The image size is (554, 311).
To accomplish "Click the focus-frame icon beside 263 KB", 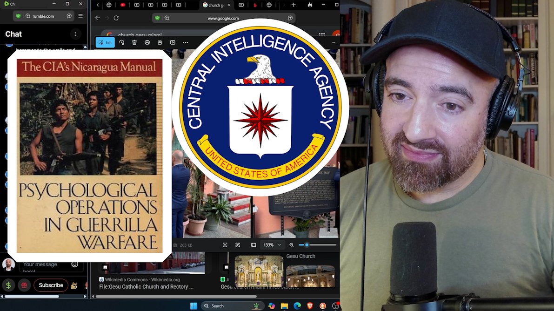I will coord(225,245).
